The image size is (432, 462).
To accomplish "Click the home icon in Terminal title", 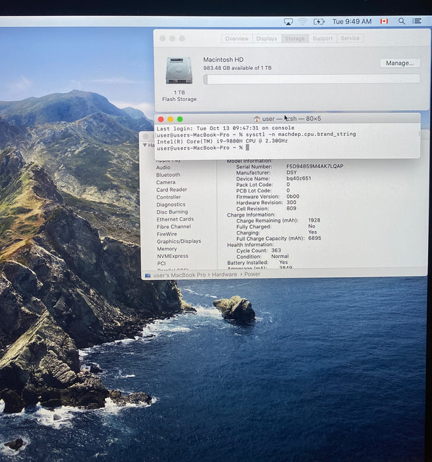I will pos(257,119).
